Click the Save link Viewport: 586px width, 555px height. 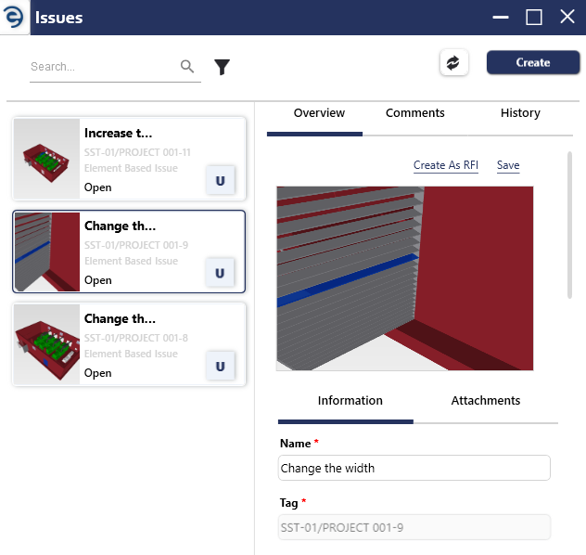tap(508, 165)
